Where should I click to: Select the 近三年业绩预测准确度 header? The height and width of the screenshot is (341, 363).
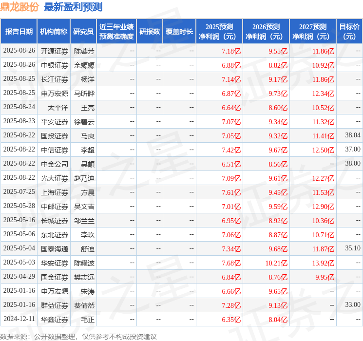116,32
